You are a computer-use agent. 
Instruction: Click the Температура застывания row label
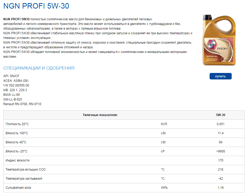coord(24,179)
